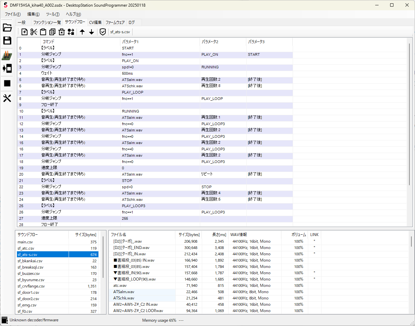
Task: Switch to the CV編集 tab
Action: coord(95,23)
